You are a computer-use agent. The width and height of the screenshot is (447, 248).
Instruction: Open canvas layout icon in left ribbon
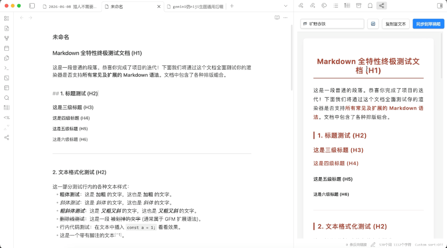[7, 88]
